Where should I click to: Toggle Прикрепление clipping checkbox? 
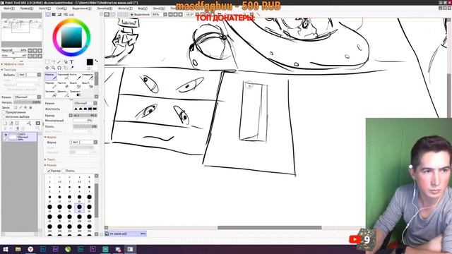[x=4, y=112]
